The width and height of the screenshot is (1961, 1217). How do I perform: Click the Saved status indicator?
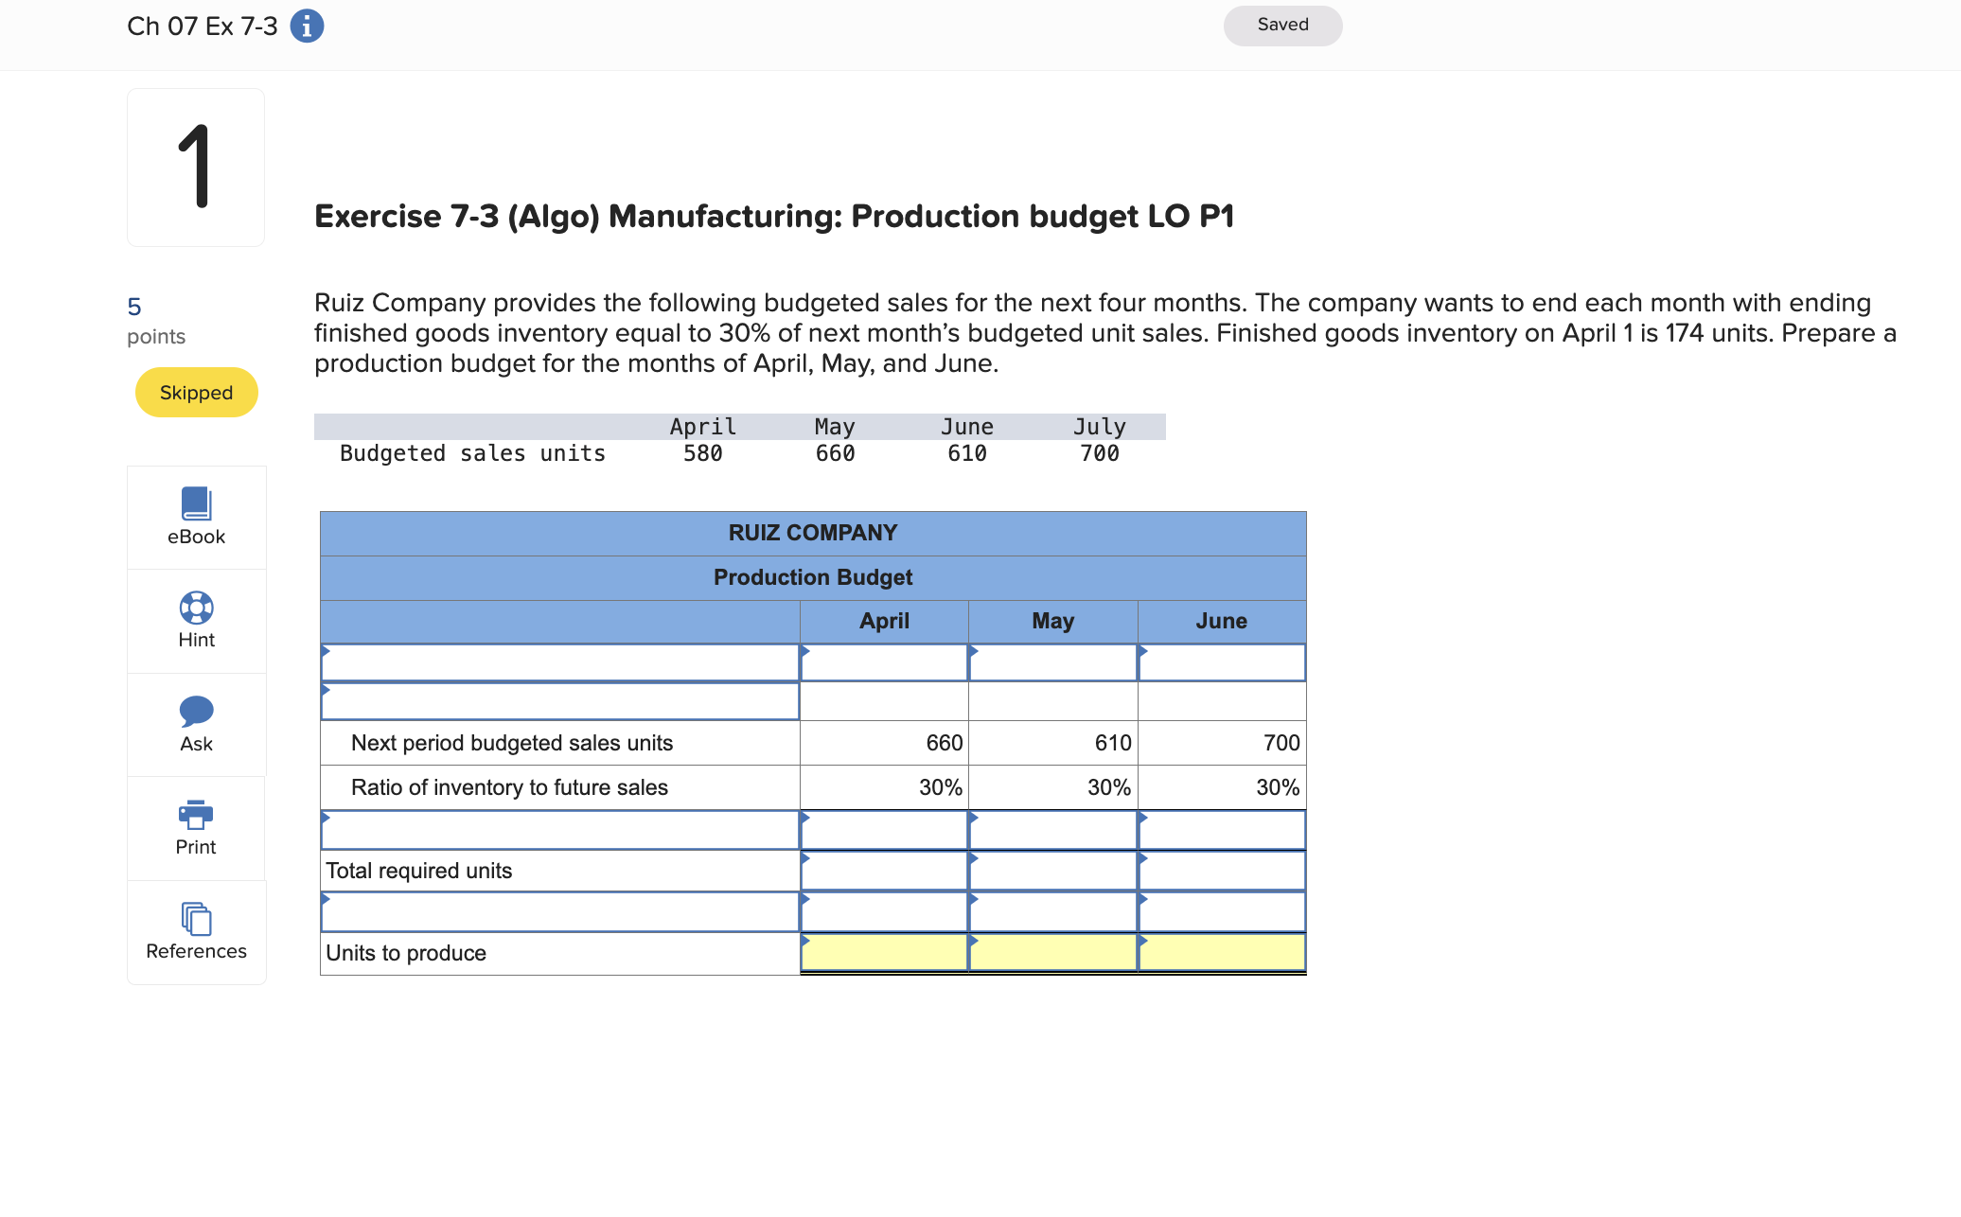pyautogui.click(x=1282, y=26)
